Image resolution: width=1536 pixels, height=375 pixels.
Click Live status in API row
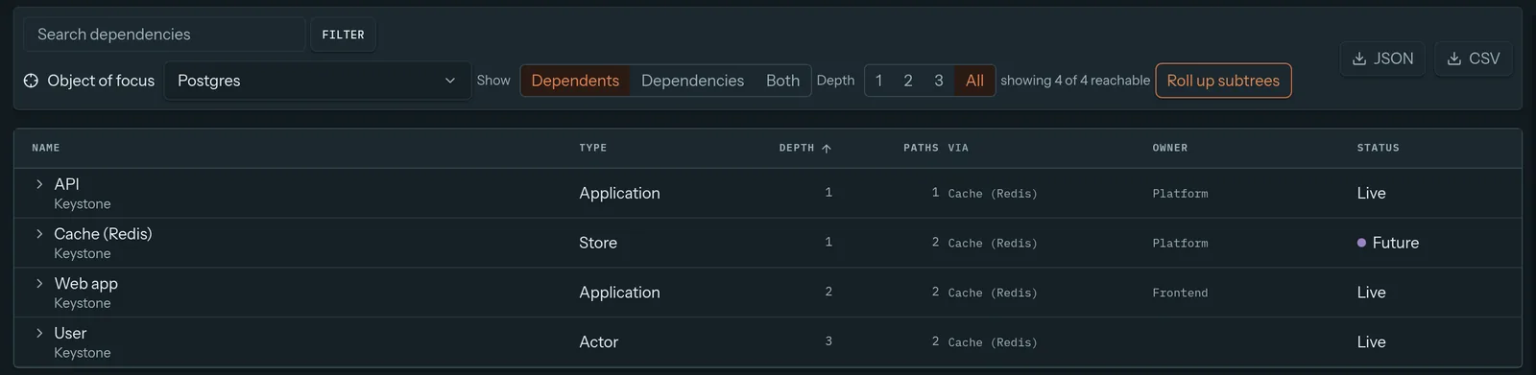coord(1371,193)
